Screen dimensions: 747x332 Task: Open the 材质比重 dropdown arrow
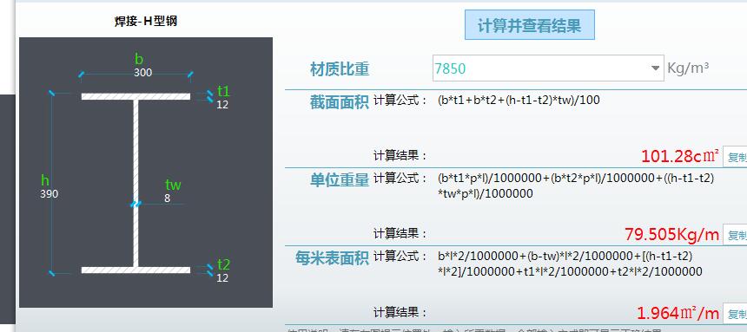[656, 68]
